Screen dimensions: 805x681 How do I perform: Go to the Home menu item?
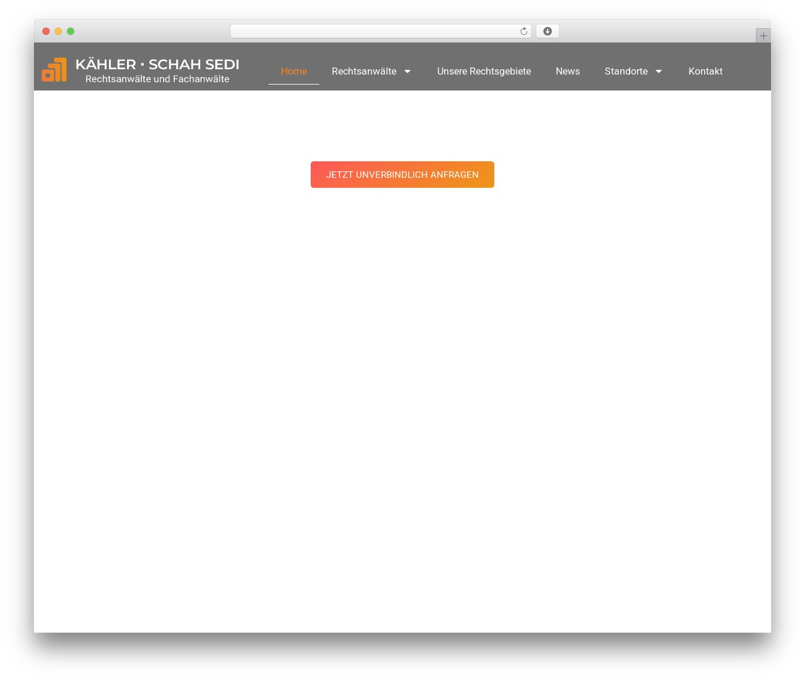(294, 72)
